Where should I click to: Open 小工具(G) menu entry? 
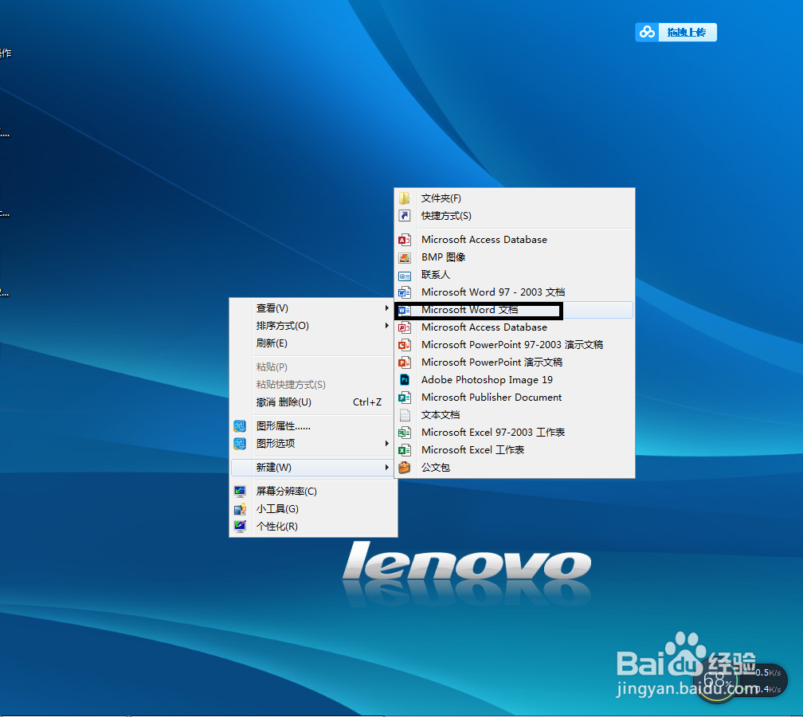point(313,508)
